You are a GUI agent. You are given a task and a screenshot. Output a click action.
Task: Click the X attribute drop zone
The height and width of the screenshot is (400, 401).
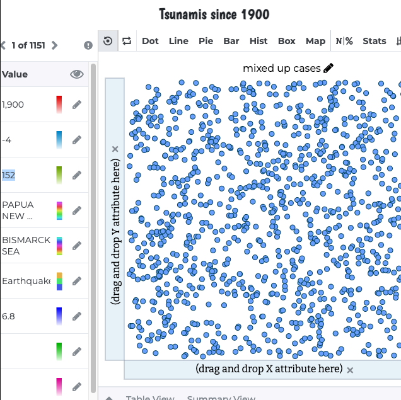tap(263, 370)
